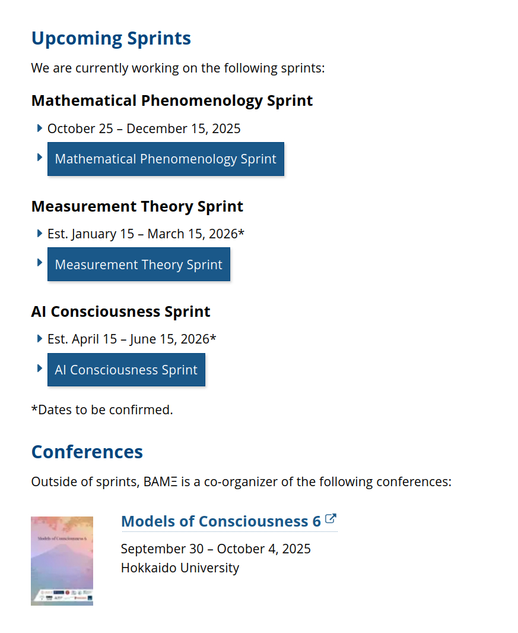518x633 pixels.
Task: Click the Hokkaido University location text
Action: [x=180, y=568]
